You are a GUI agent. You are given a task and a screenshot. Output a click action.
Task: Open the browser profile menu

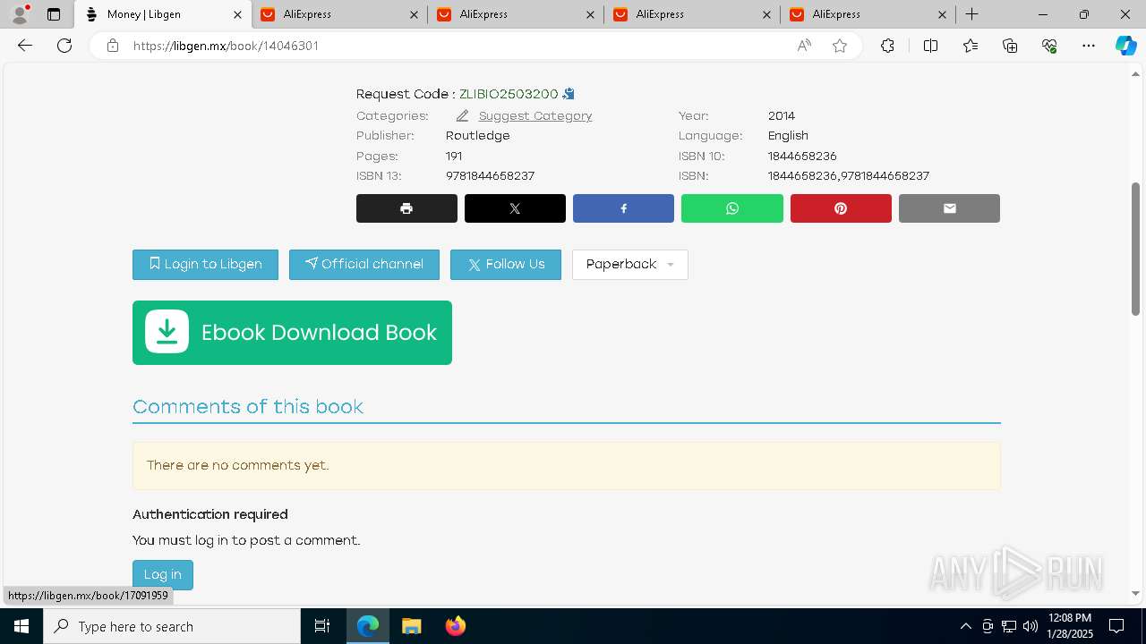coord(20,14)
